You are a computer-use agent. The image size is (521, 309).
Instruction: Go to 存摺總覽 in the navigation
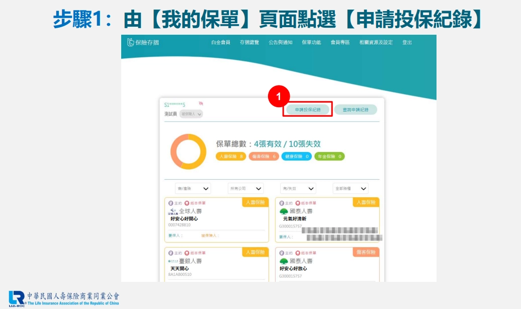(x=249, y=42)
